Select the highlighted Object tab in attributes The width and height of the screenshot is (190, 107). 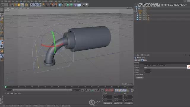pyautogui.click(x=142, y=60)
